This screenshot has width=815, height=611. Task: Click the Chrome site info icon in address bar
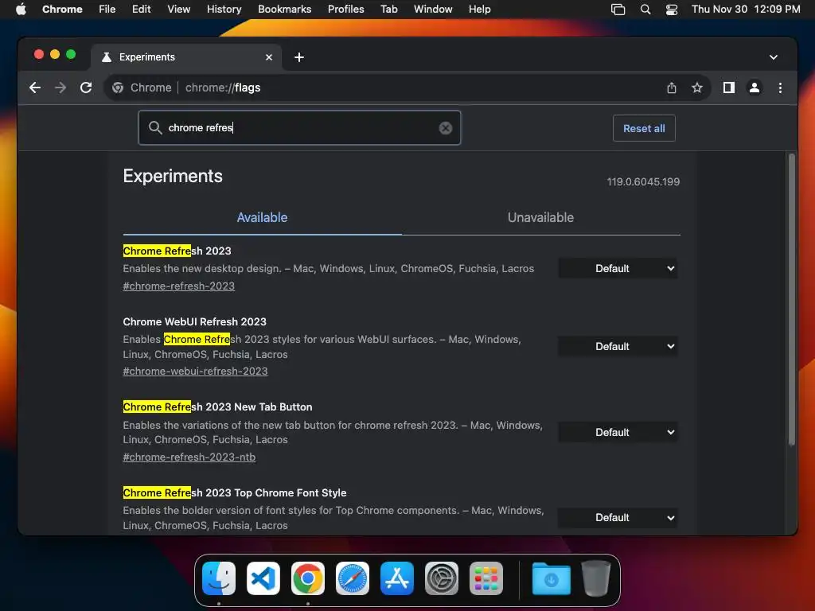tap(118, 88)
